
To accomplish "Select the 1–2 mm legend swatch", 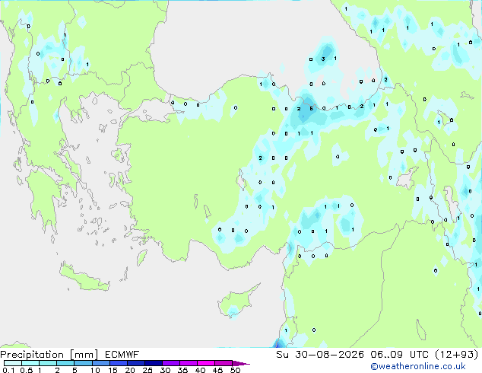I will [48, 363].
